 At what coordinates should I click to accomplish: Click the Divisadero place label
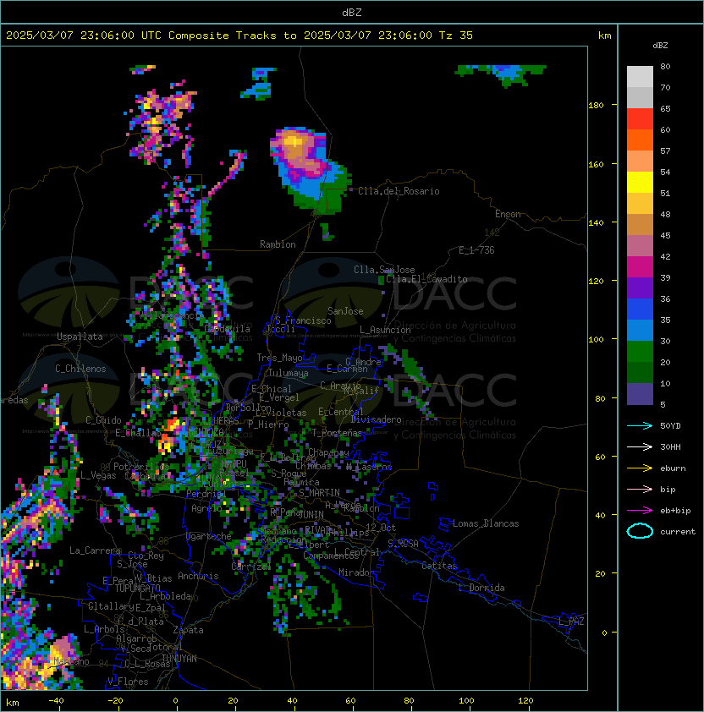(376, 419)
